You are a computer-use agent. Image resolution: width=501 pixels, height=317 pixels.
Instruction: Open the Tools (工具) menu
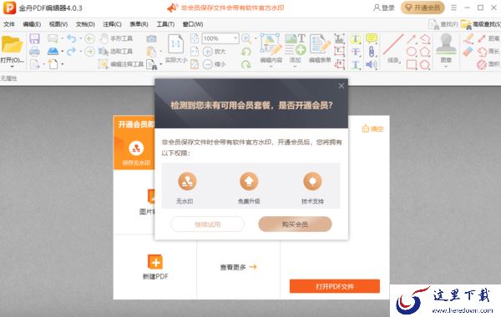tap(165, 24)
